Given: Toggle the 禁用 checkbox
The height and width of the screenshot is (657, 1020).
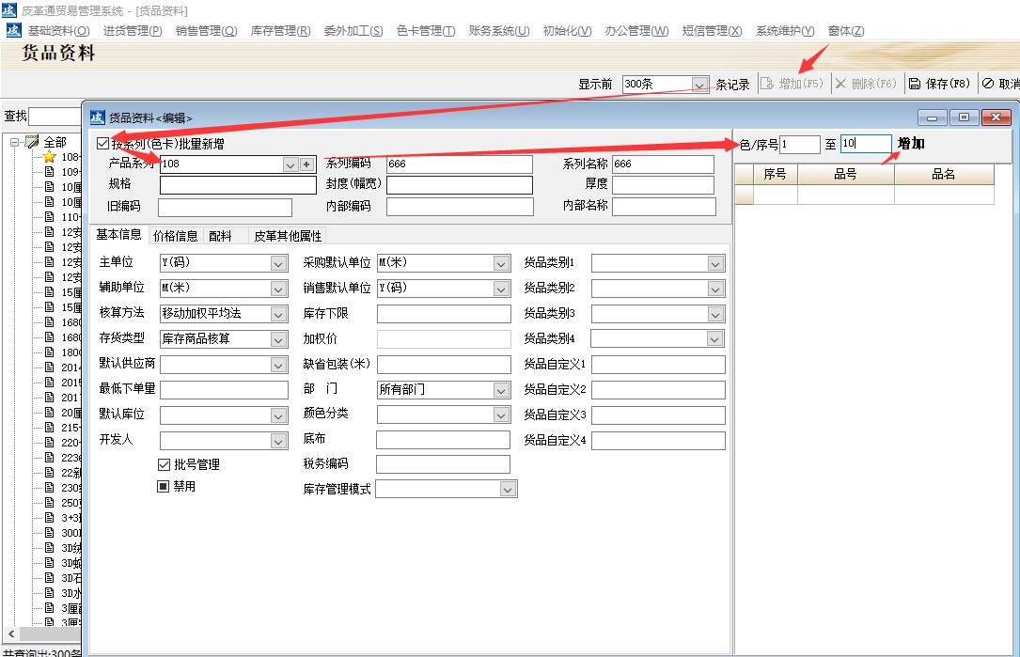Looking at the screenshot, I should (164, 485).
